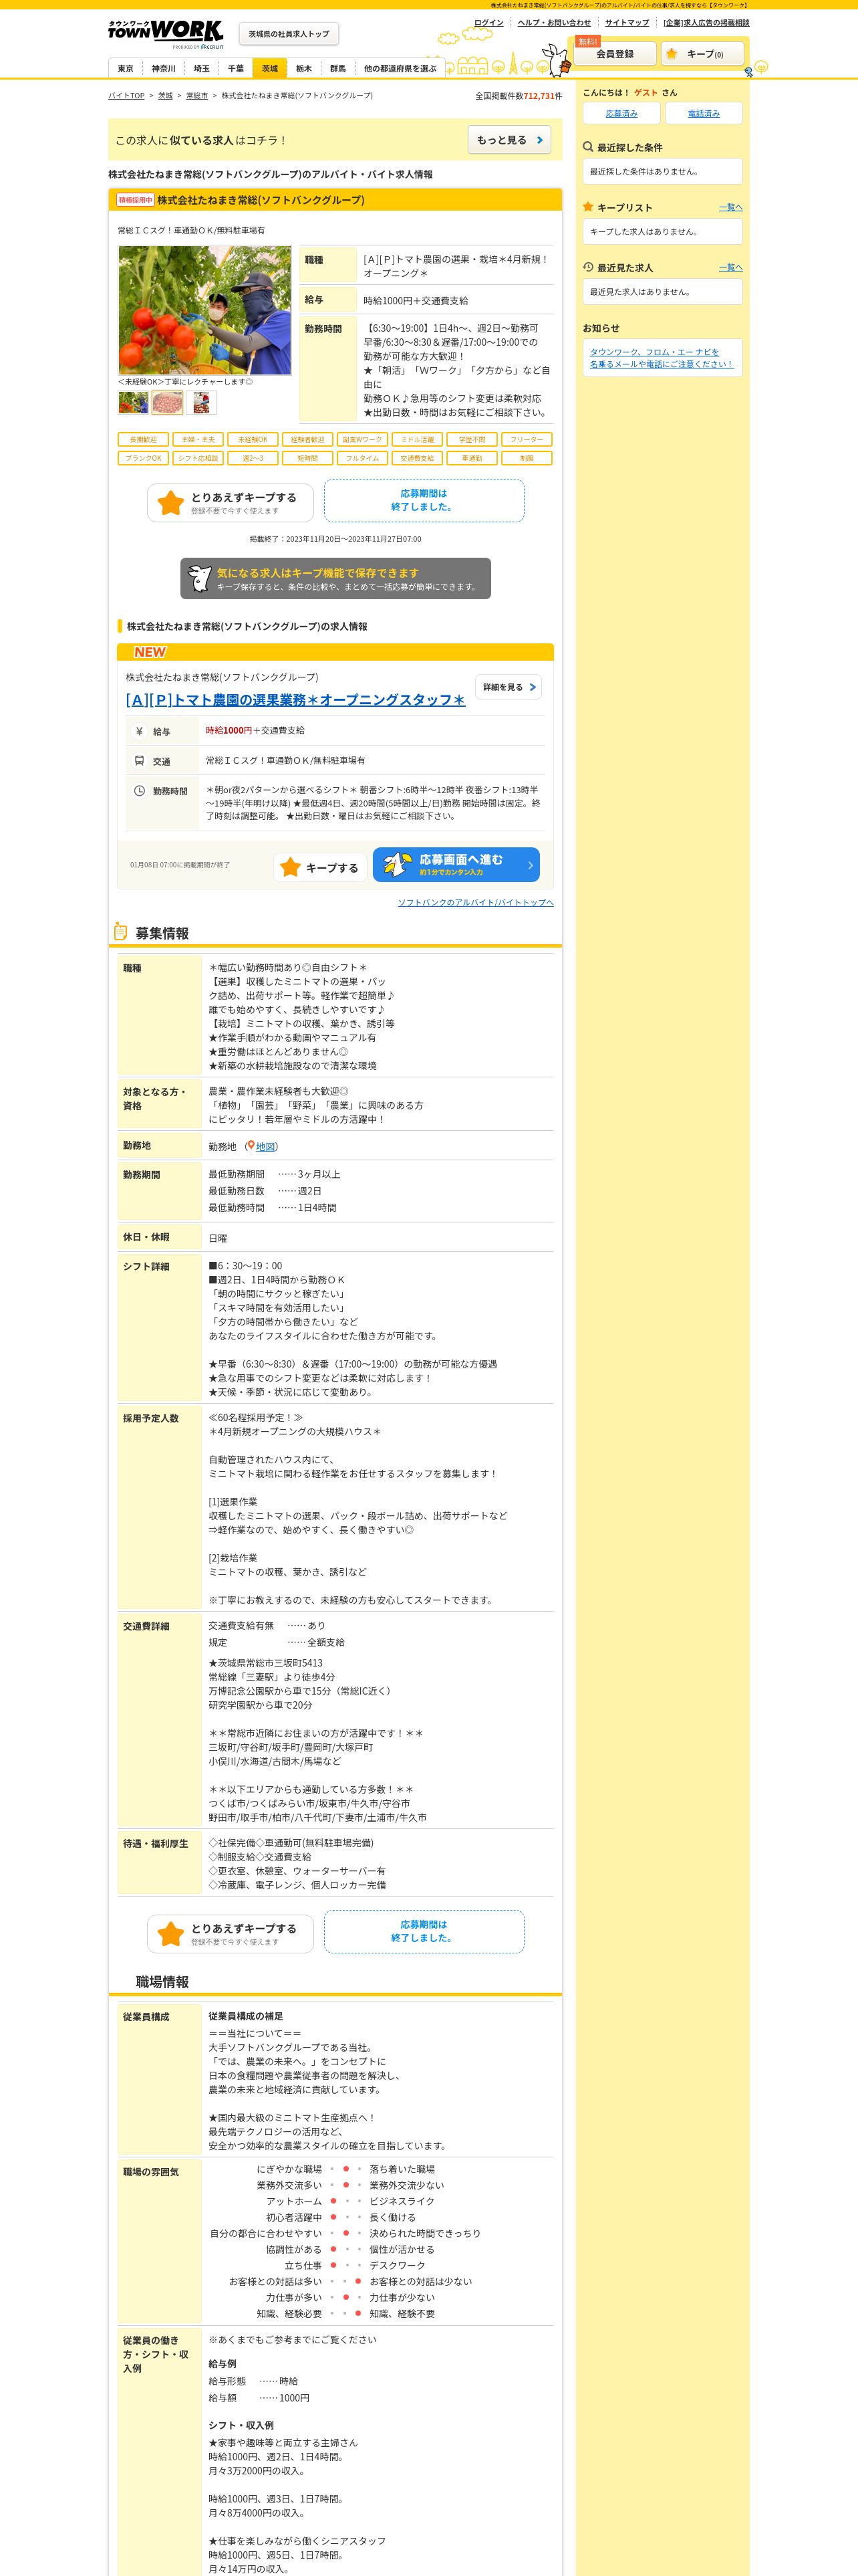This screenshot has width=858, height=2576.
Task: Click the mascot icon on 応募画面へ進む
Action: [398, 865]
